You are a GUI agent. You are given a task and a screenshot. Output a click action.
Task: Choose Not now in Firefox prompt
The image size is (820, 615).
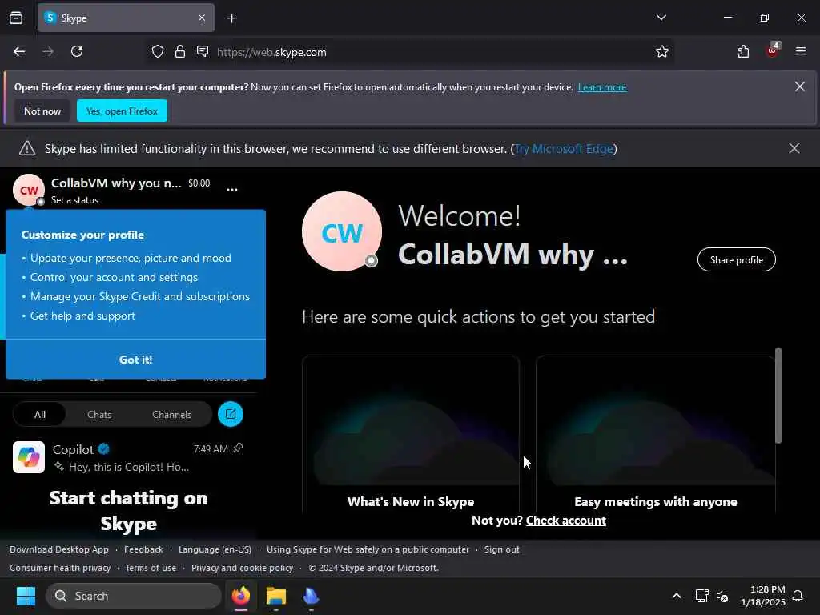pyautogui.click(x=42, y=111)
